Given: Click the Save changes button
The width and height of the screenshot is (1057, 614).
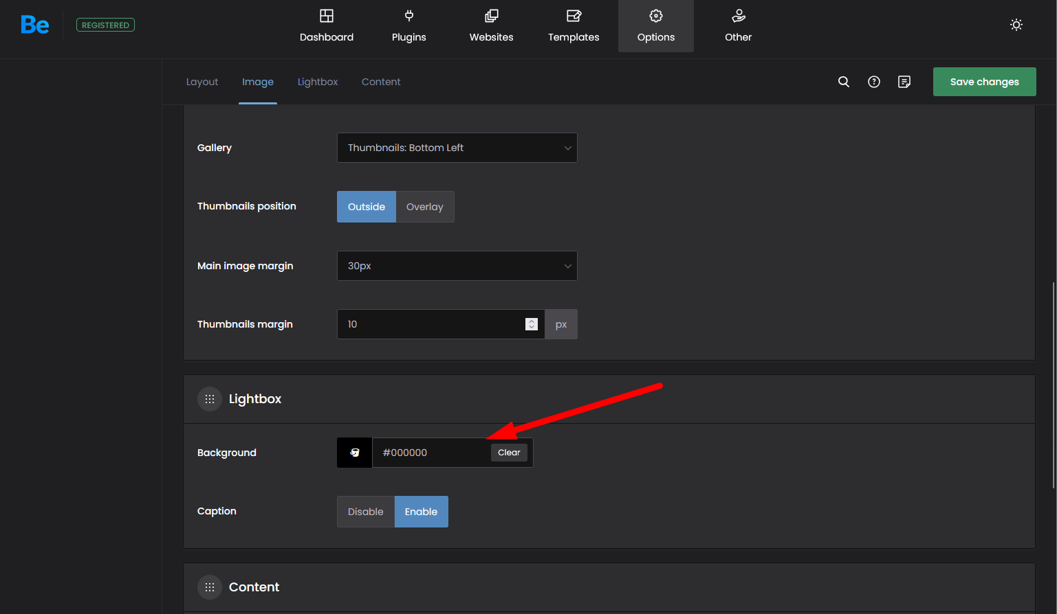Looking at the screenshot, I should click(984, 82).
